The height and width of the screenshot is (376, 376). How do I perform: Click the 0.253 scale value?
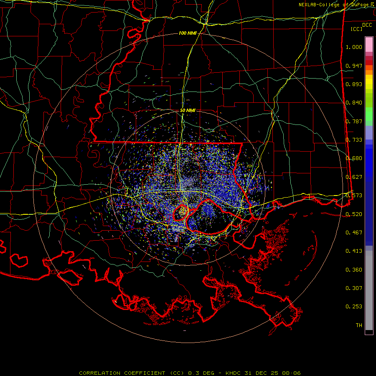point(354,307)
